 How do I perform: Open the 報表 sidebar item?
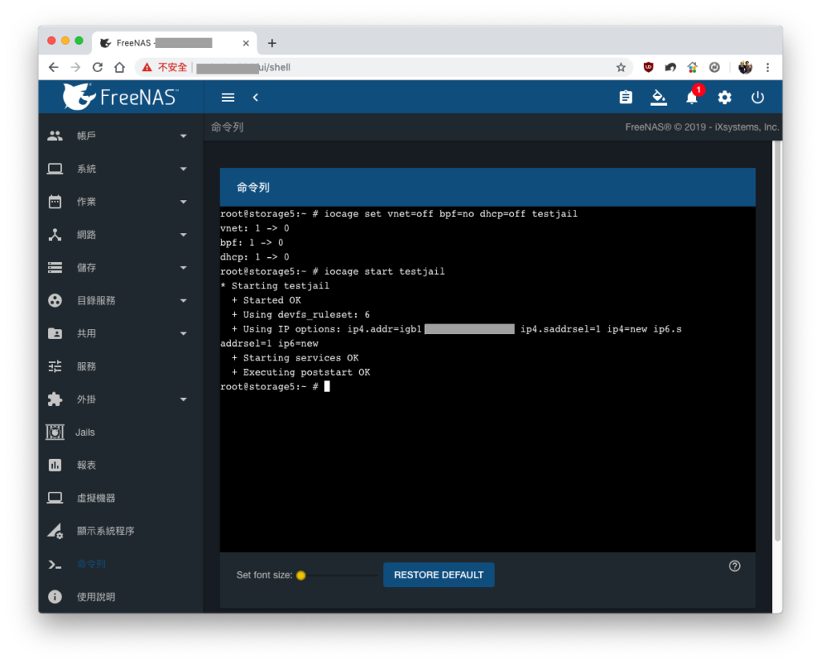(120, 465)
